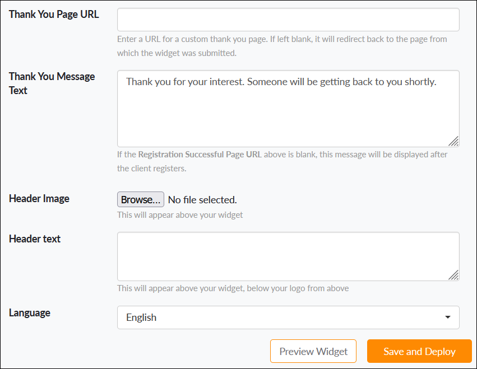
Task: Click into the Thank You Page URL field
Action: (288, 19)
